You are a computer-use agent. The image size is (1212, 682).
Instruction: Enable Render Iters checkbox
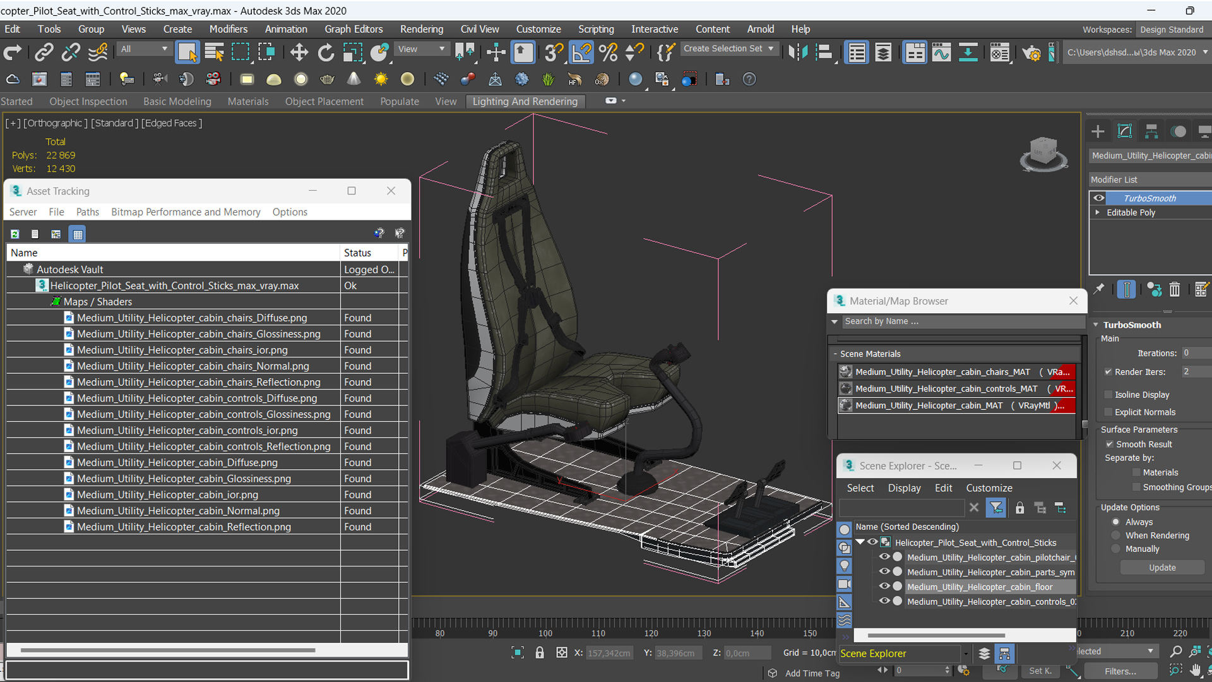tap(1108, 371)
